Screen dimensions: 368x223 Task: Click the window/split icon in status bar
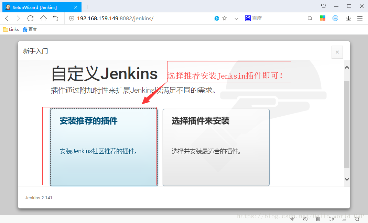tap(344, 219)
